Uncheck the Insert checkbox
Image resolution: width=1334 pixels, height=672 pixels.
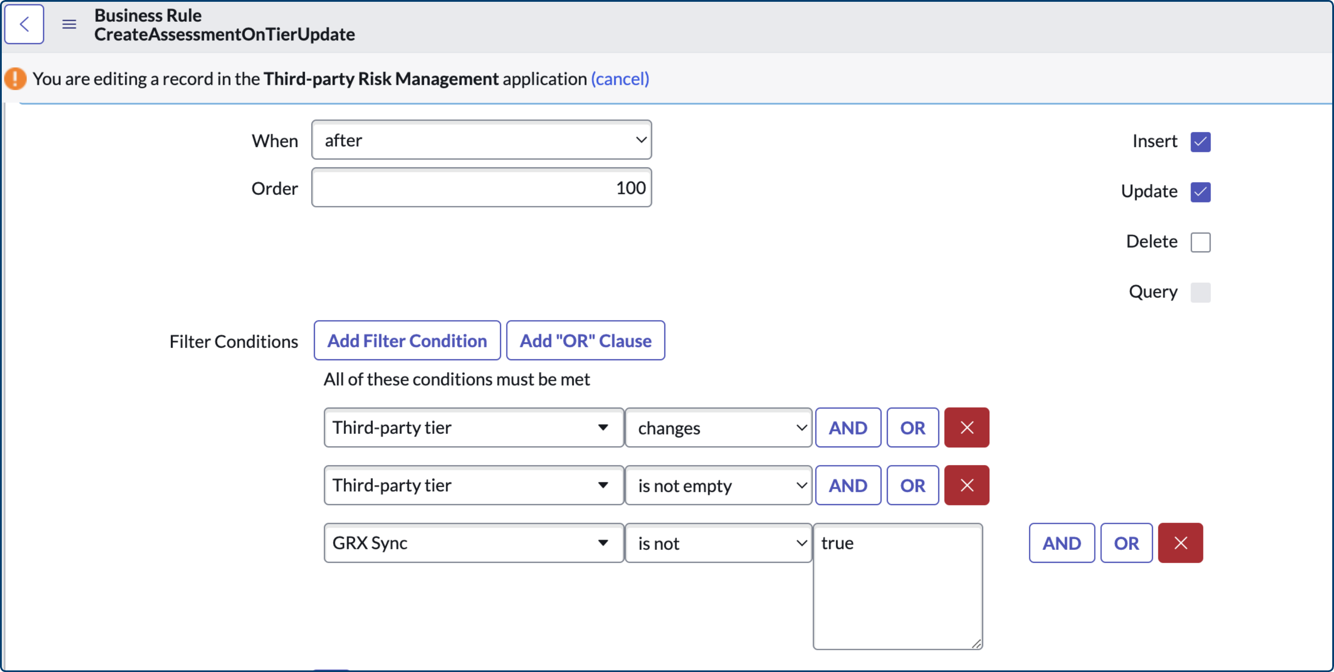pyautogui.click(x=1201, y=141)
